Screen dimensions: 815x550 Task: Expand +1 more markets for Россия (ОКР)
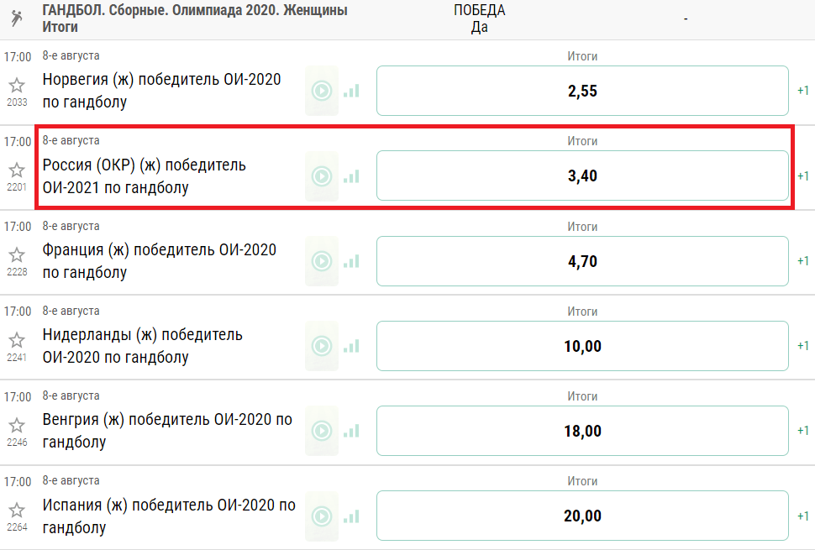[803, 176]
